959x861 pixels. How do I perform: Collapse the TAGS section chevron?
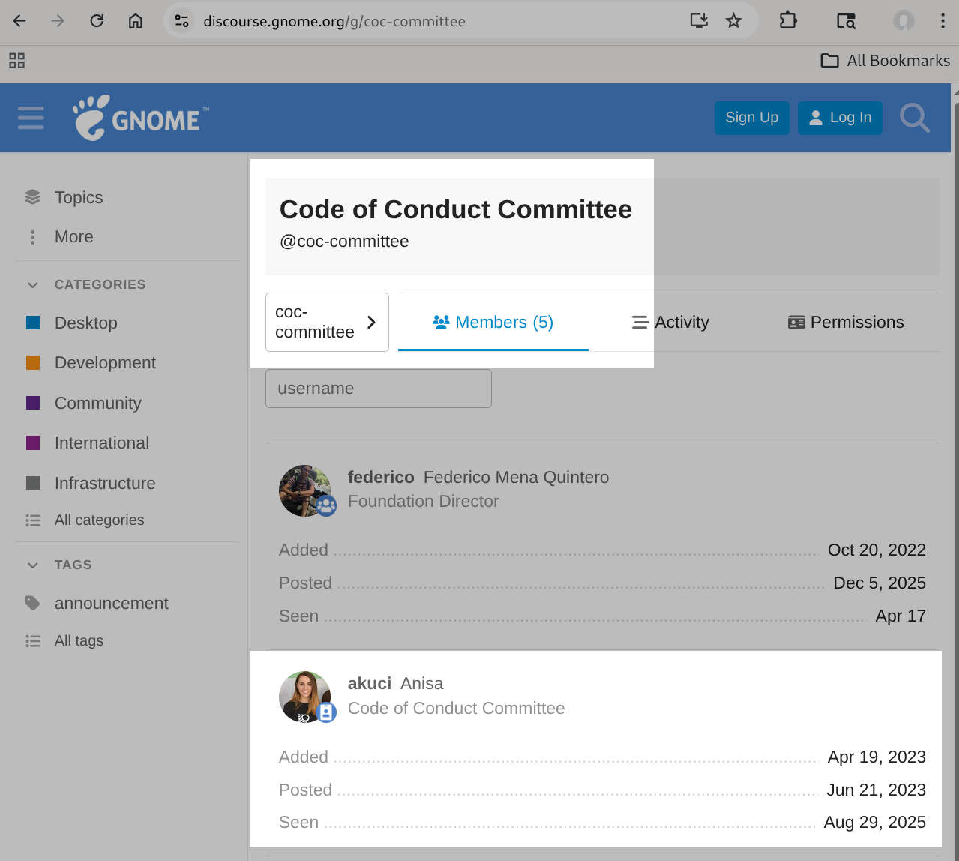(x=32, y=565)
